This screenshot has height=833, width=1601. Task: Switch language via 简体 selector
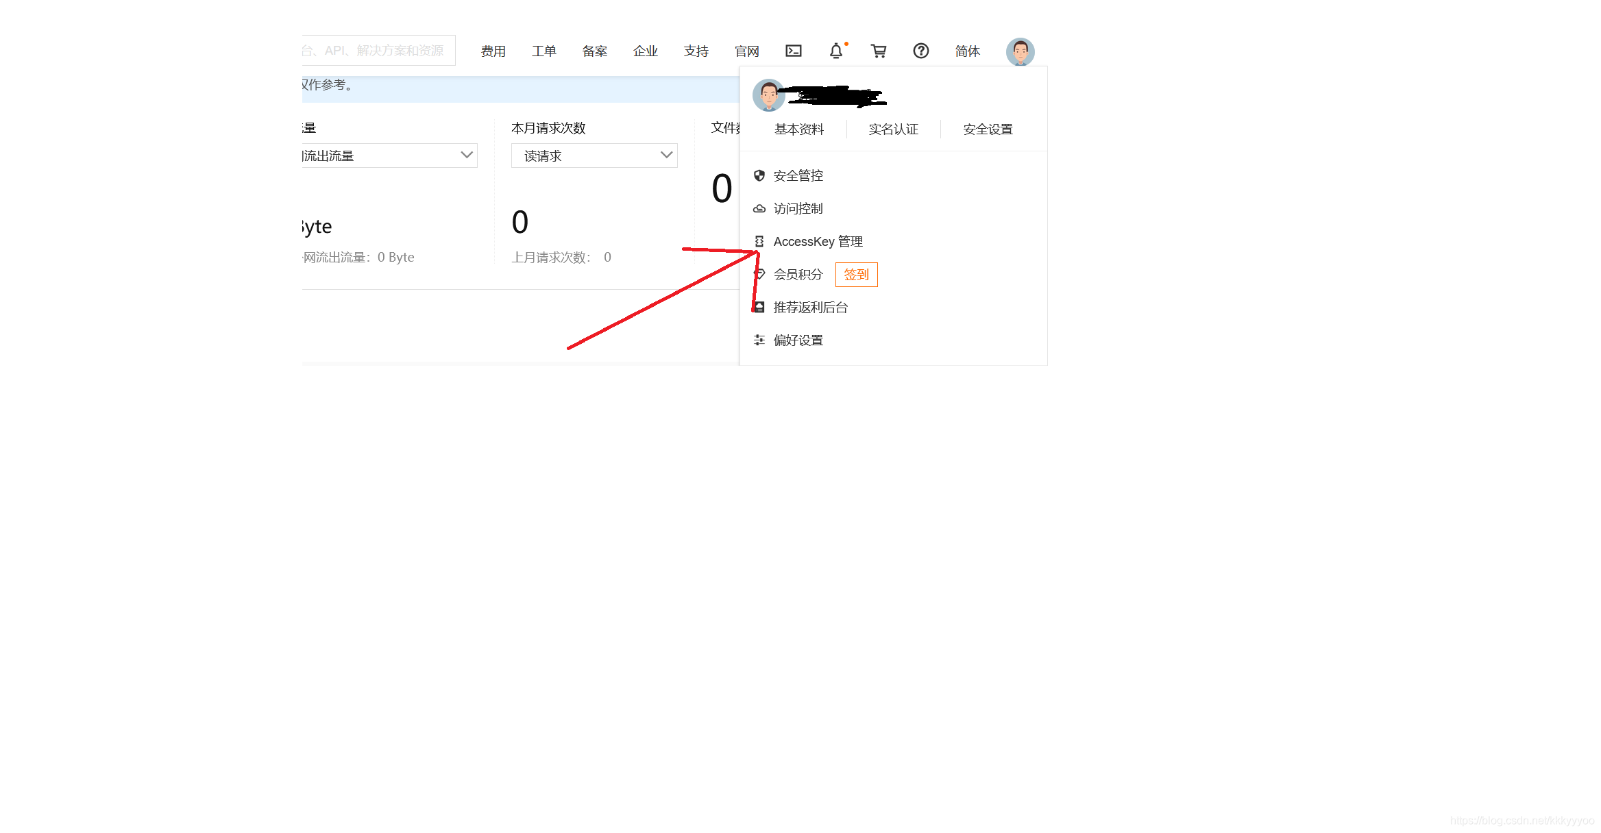(x=967, y=51)
